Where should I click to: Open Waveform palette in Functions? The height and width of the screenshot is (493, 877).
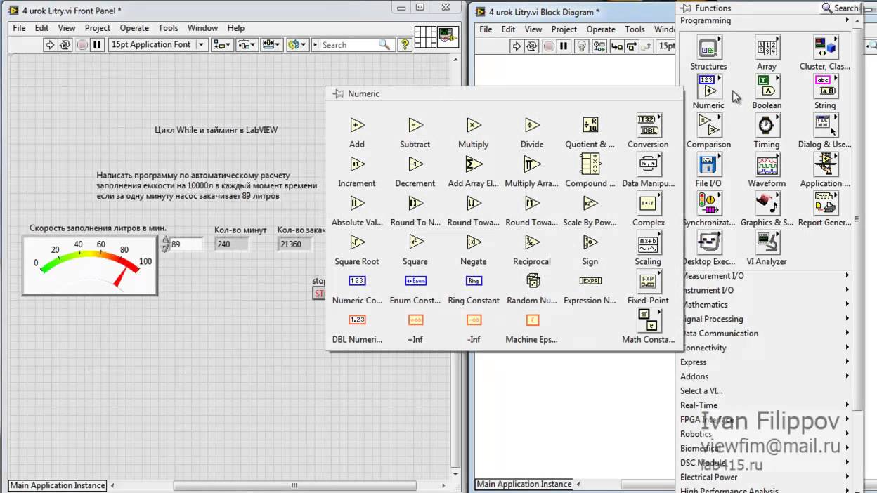[767, 164]
